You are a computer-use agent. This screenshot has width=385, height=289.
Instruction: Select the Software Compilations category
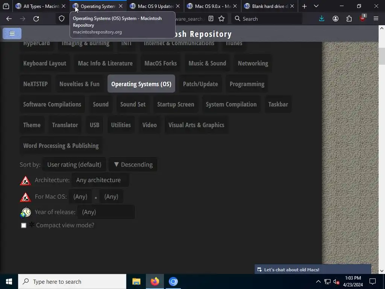(x=52, y=105)
